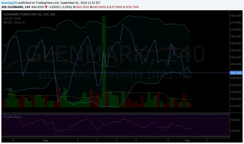The width and height of the screenshot is (244, 144).
Task: Select the high value H:845.0000
Action: (x=98, y=7)
